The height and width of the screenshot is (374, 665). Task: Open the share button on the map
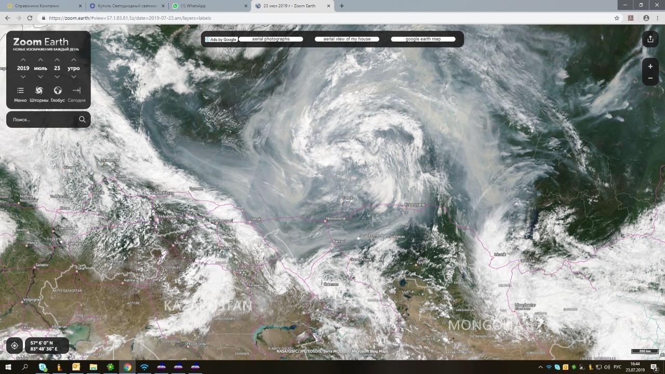[x=650, y=39]
